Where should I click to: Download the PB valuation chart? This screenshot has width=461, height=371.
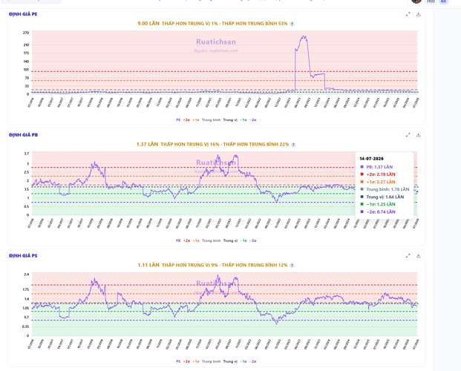pos(419,135)
